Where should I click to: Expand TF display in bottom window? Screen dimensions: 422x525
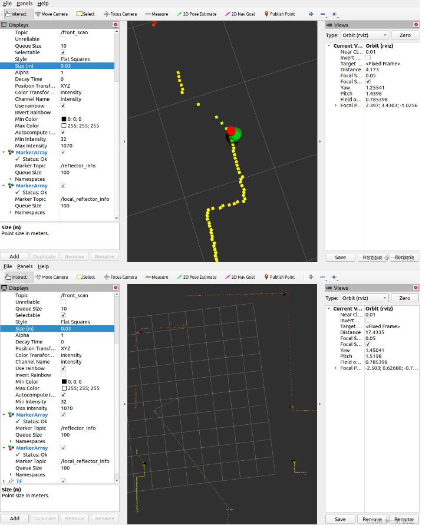pyautogui.click(x=4, y=481)
